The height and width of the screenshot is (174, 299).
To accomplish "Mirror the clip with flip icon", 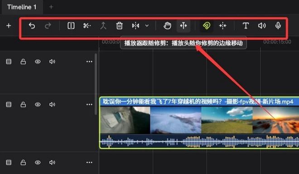I will coord(135,25).
